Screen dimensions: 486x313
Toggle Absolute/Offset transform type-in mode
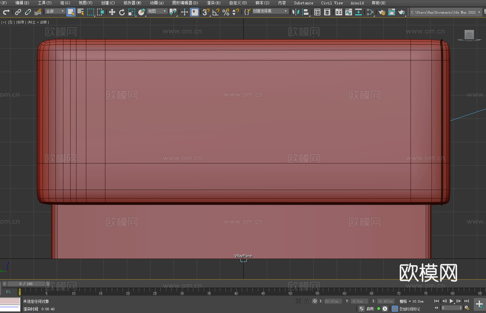[315, 301]
